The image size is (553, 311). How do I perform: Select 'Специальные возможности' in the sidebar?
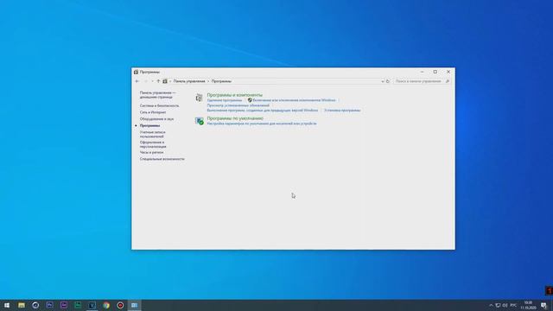click(x=162, y=159)
